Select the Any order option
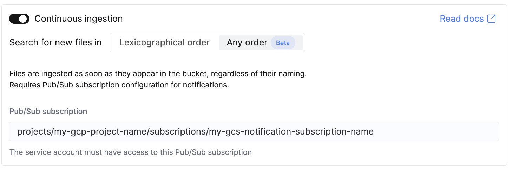 click(x=247, y=43)
